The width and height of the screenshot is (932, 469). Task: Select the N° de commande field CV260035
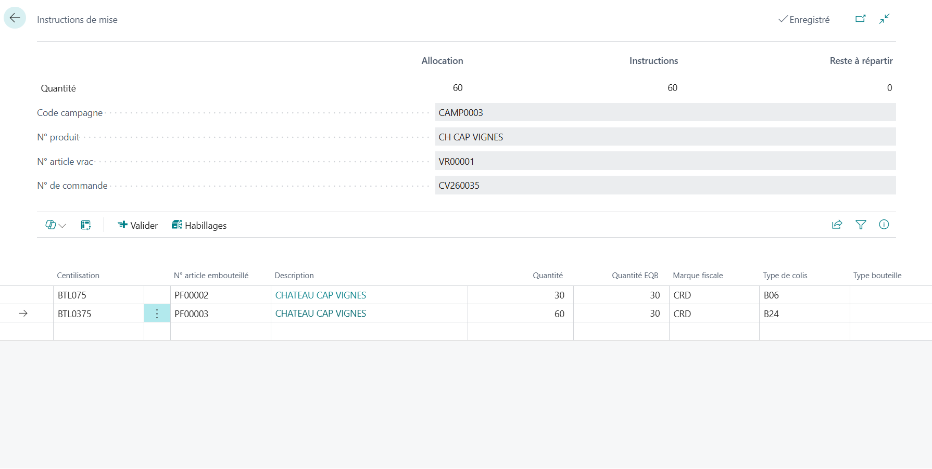665,185
